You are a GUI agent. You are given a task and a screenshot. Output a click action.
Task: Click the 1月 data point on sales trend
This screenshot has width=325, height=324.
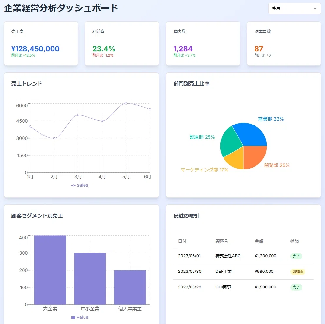point(30,126)
